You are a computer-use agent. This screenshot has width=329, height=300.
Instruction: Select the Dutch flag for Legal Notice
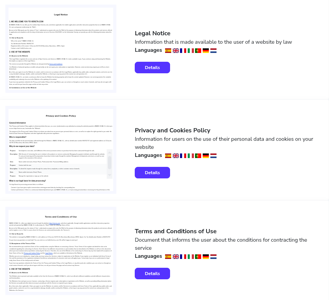[213, 50]
